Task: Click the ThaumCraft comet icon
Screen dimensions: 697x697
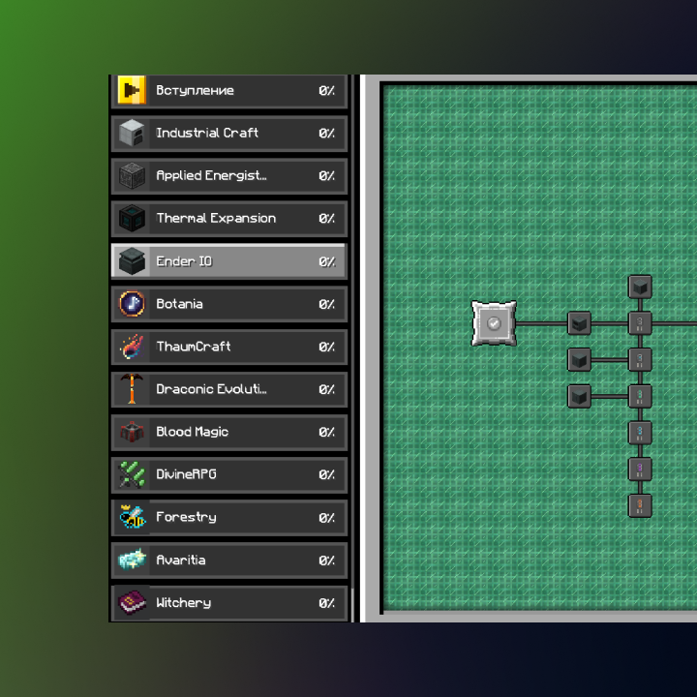Action: [x=132, y=347]
